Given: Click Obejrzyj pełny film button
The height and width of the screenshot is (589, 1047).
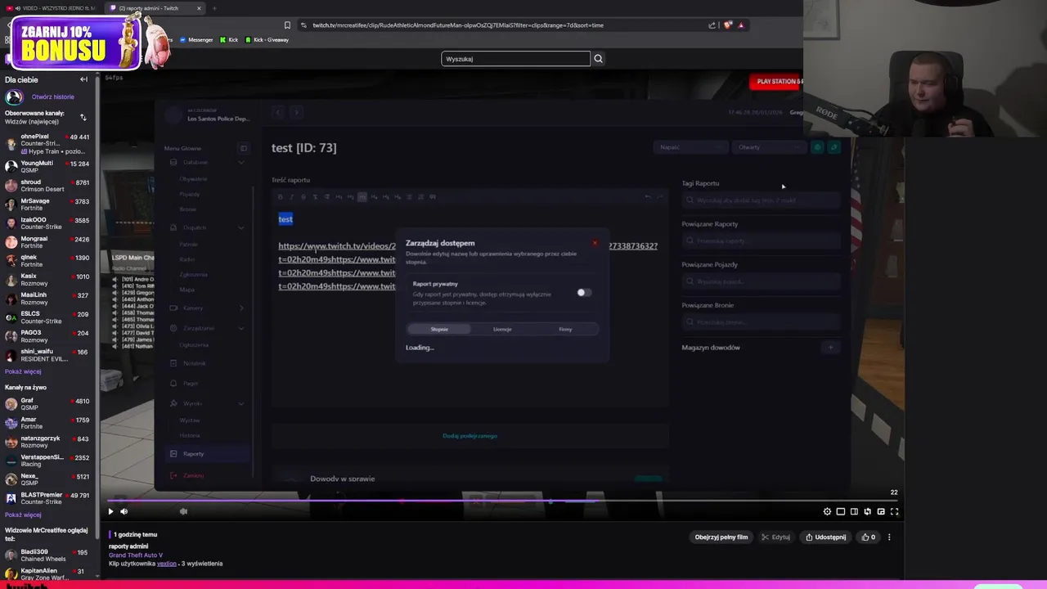Looking at the screenshot, I should point(721,537).
